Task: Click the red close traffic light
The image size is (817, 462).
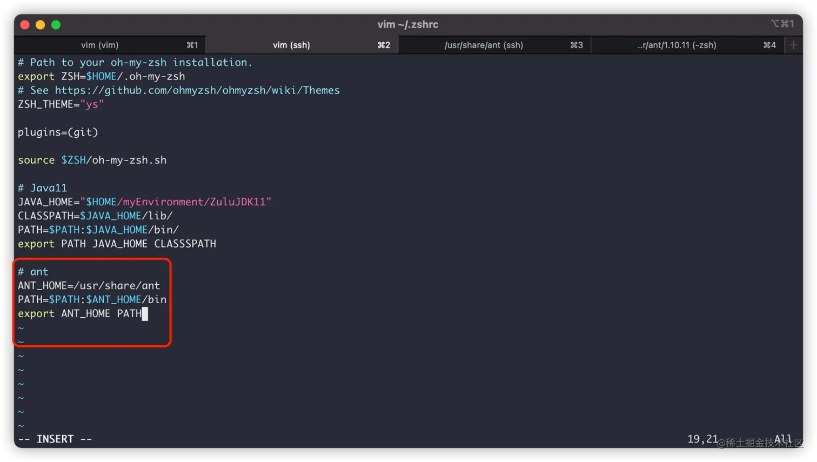Action: click(x=24, y=24)
